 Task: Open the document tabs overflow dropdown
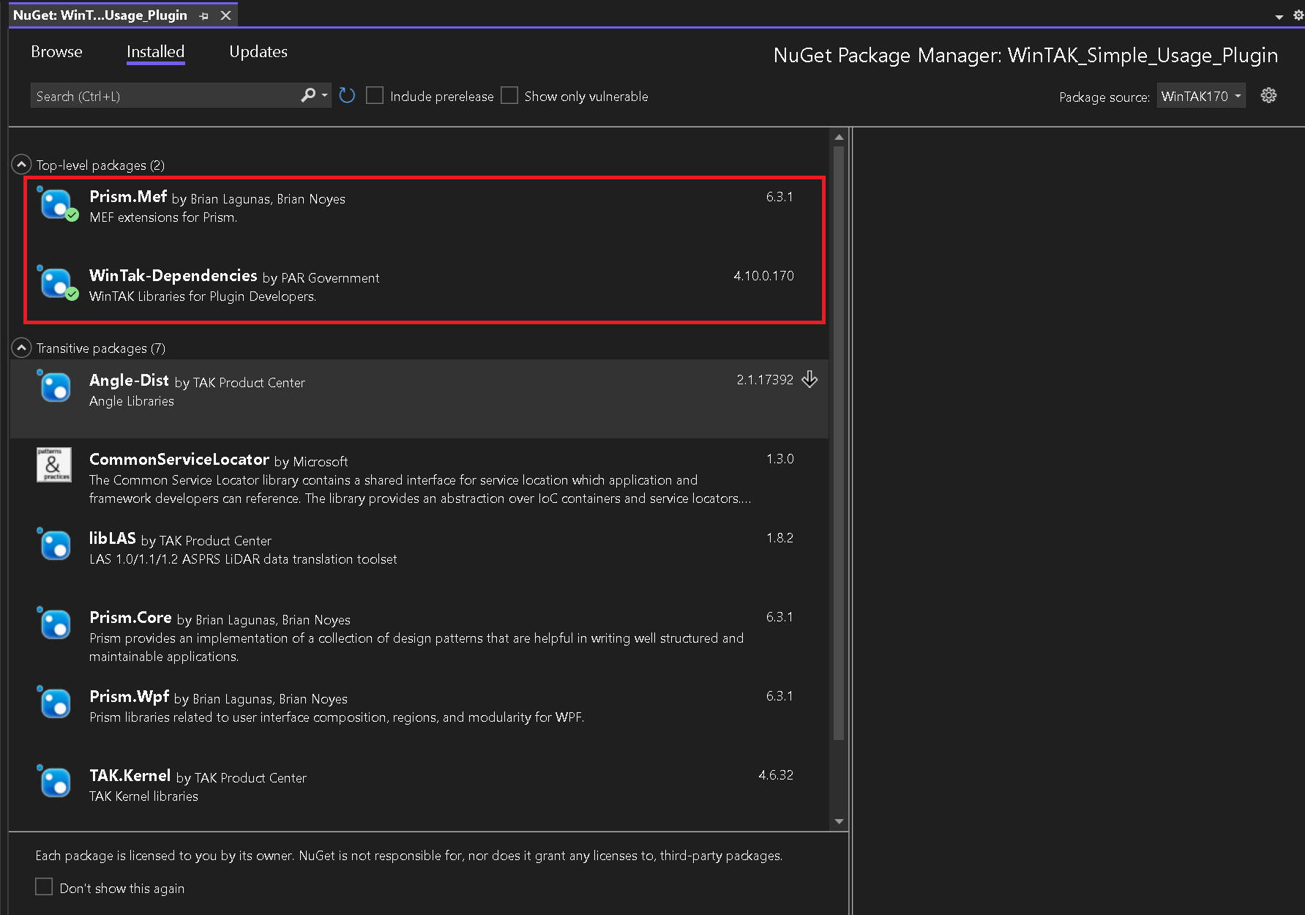coord(1279,17)
